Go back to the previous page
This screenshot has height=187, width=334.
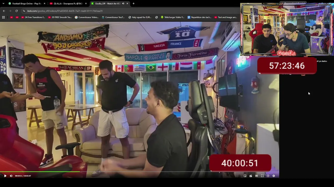[4, 11]
